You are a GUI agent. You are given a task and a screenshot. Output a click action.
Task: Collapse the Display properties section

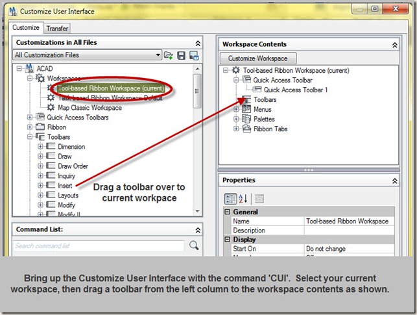pyautogui.click(x=227, y=240)
